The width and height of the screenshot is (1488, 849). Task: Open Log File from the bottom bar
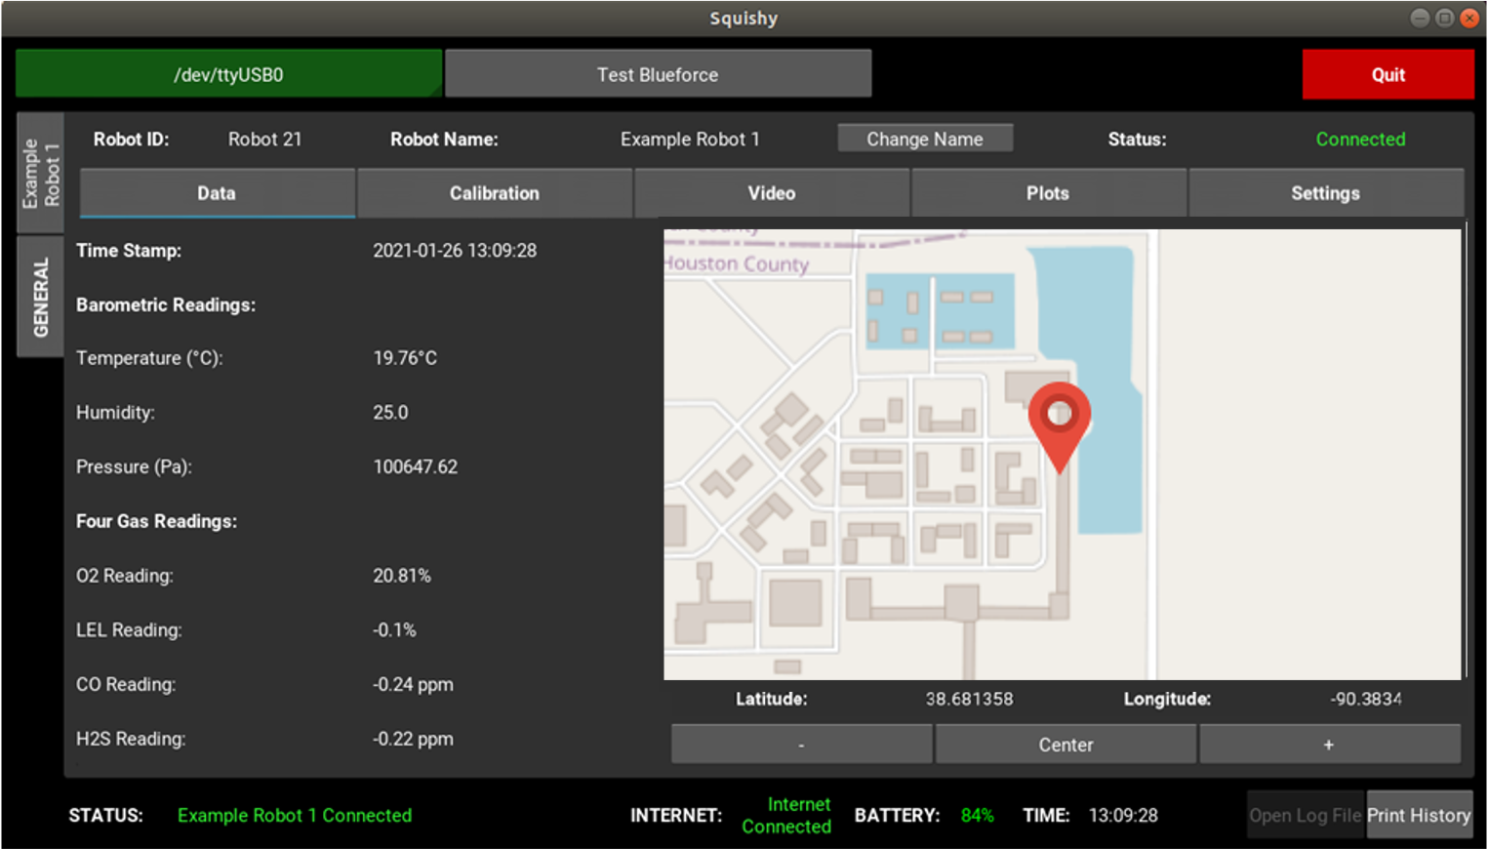click(x=1305, y=815)
